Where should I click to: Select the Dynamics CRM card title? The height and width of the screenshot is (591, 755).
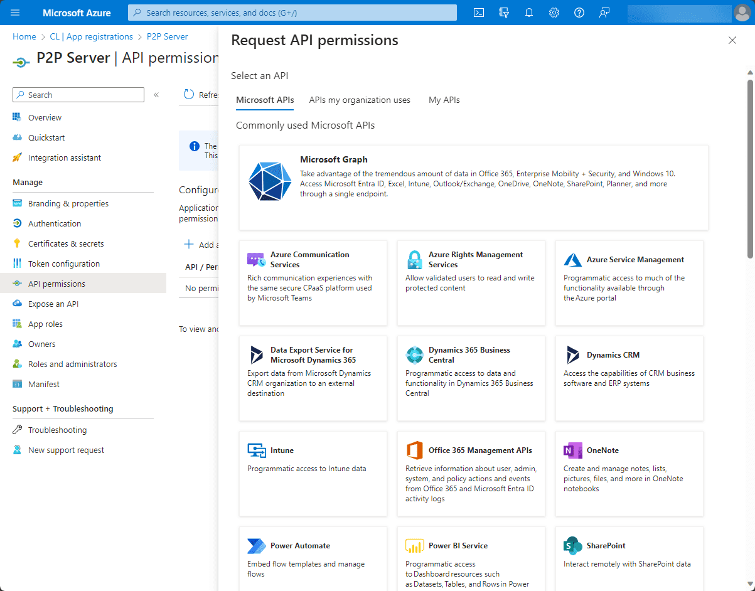613,355
